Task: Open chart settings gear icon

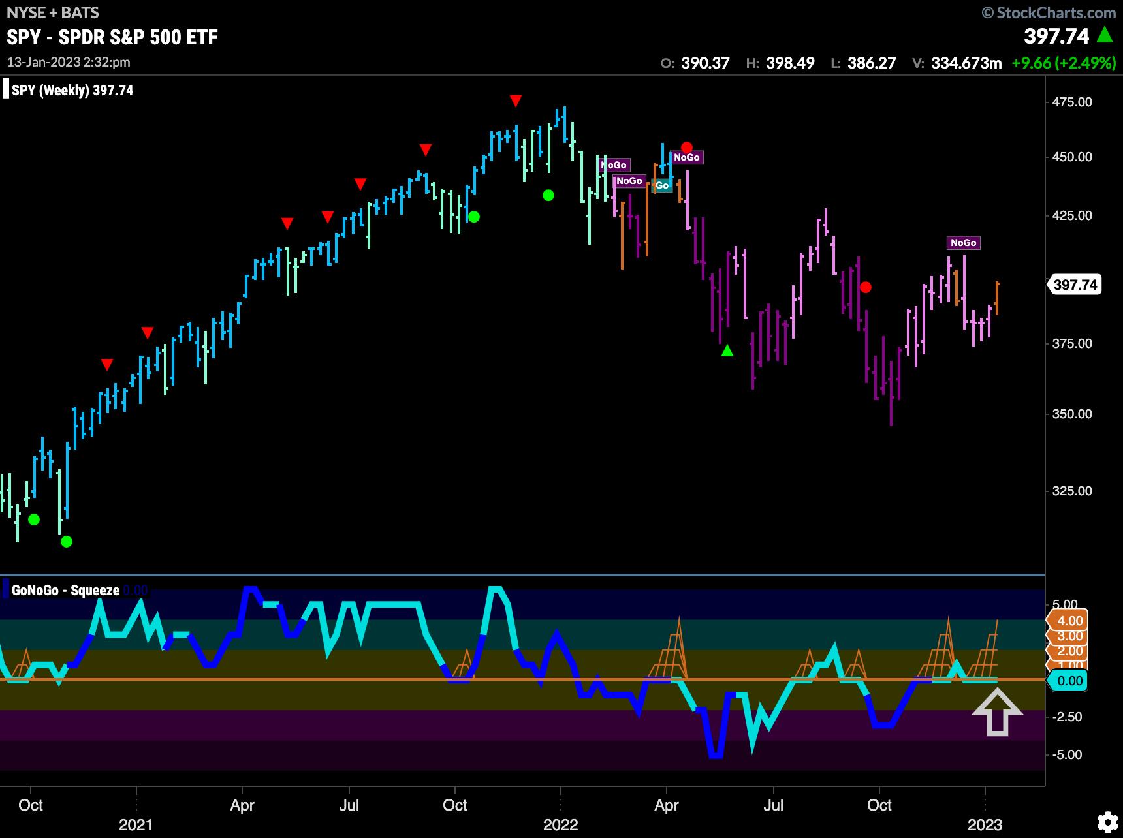Action: pyautogui.click(x=1106, y=820)
